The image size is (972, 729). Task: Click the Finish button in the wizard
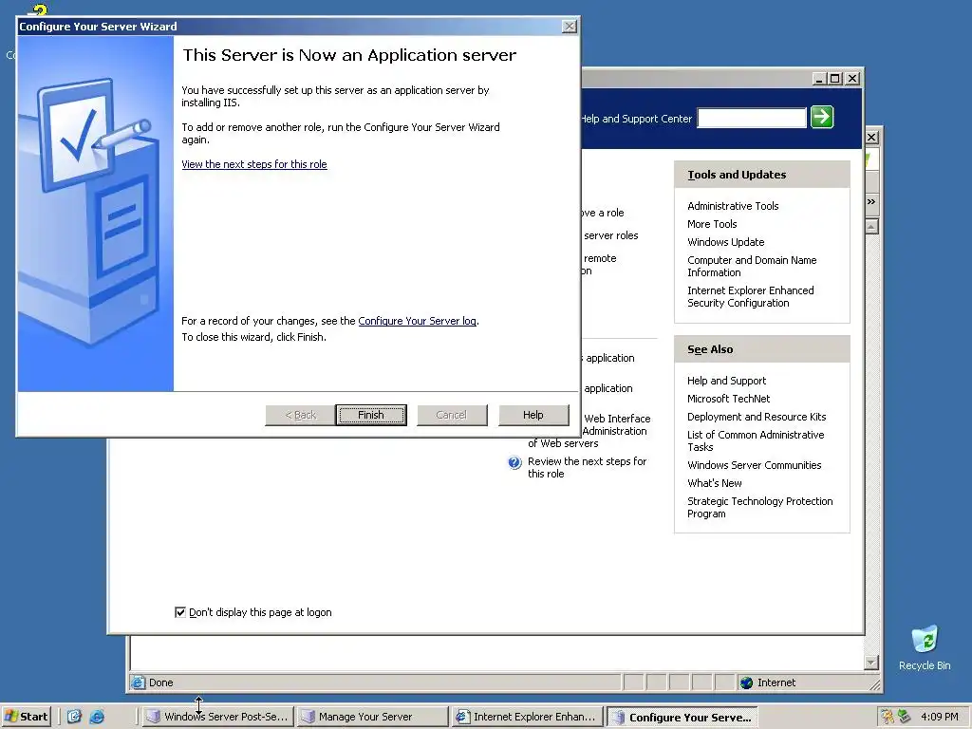(x=371, y=415)
